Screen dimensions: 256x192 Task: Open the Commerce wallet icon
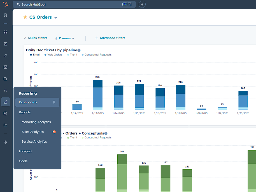click(x=5, y=79)
